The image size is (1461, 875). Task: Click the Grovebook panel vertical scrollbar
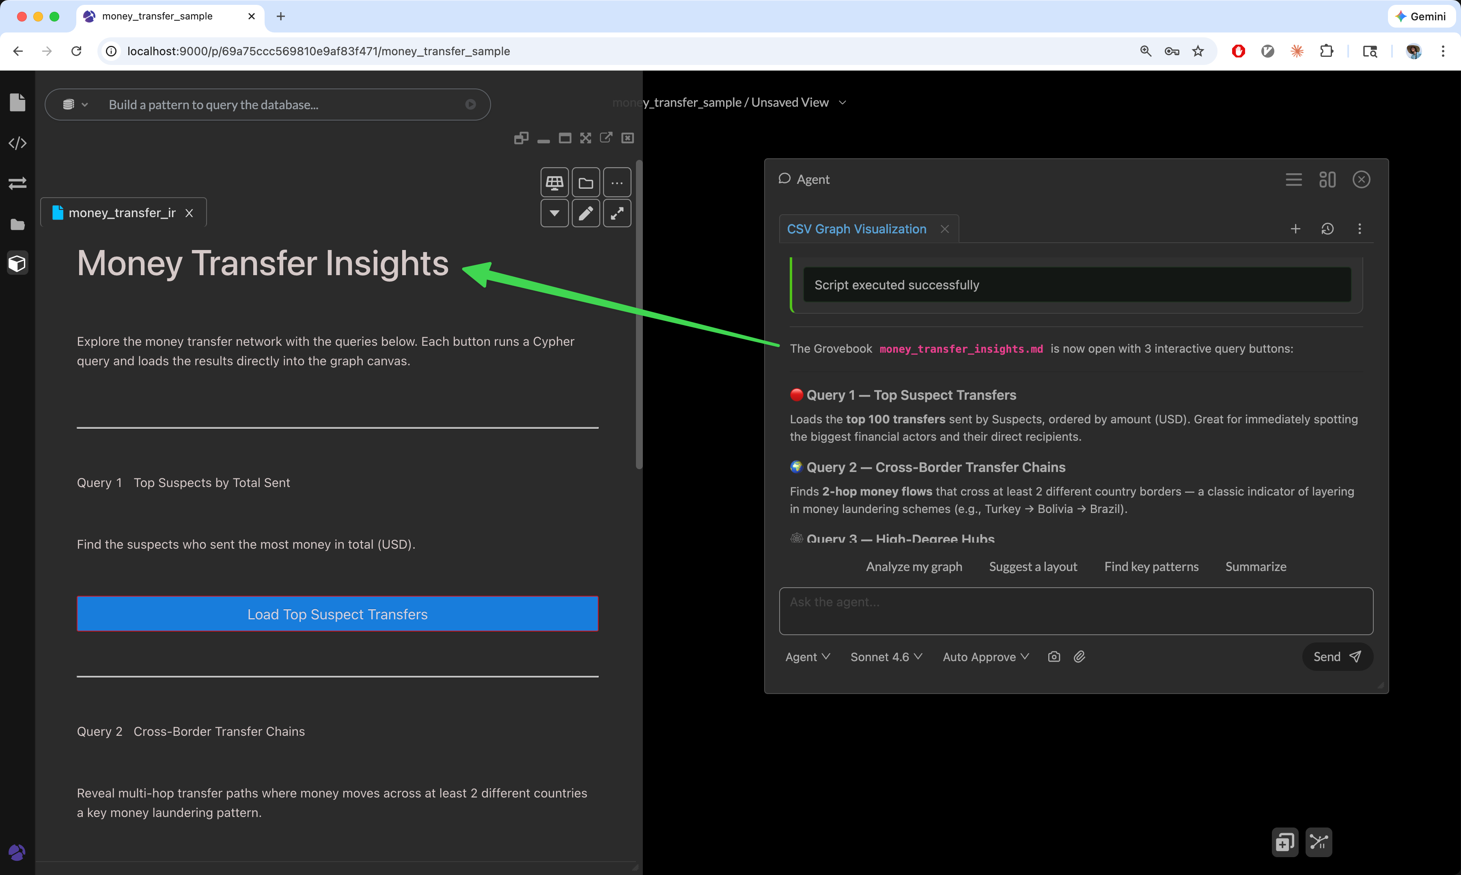(x=638, y=314)
